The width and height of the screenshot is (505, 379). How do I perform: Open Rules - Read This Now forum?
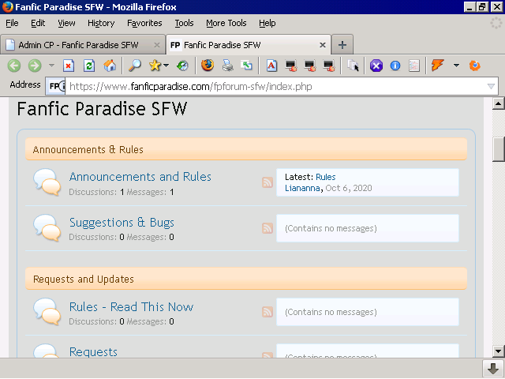pos(132,307)
